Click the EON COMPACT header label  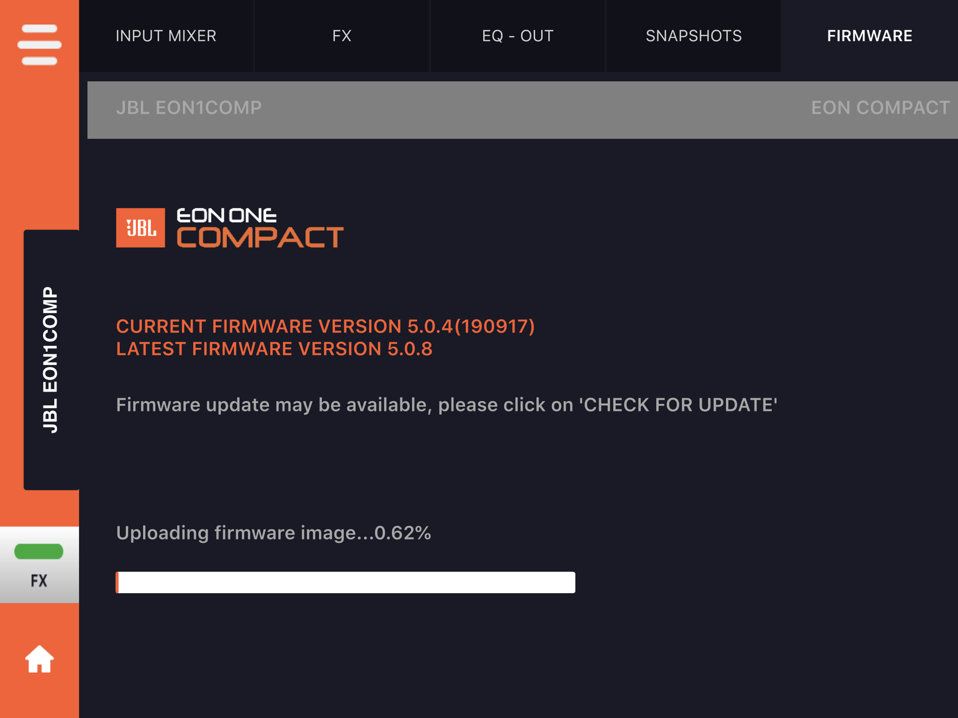tap(880, 108)
